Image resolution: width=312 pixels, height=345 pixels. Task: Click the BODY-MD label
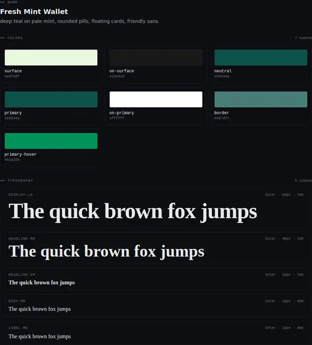coord(17,301)
